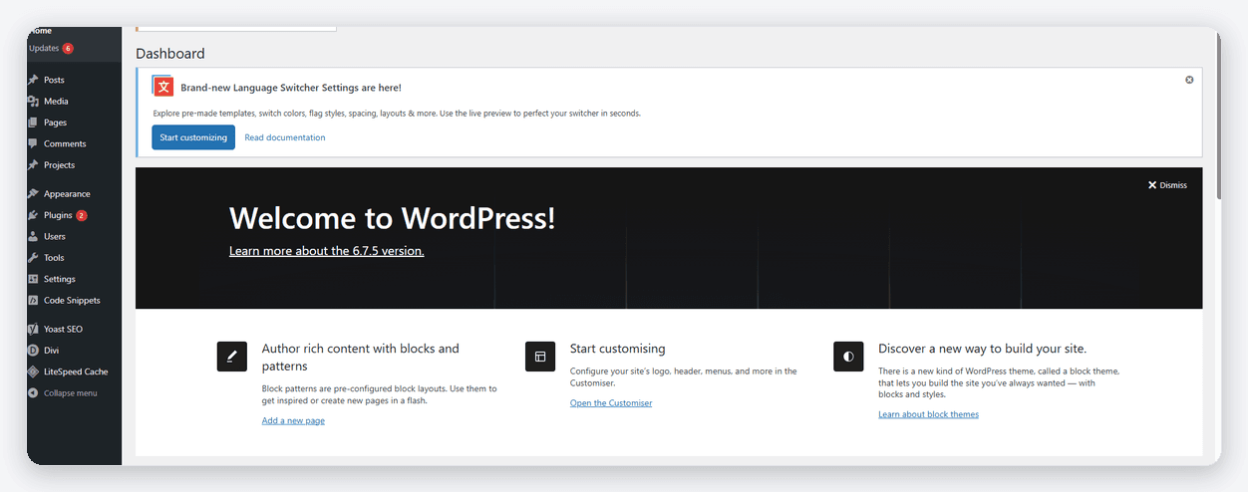Click the Updates count badge 6
The width and height of the screenshot is (1248, 492).
click(68, 48)
